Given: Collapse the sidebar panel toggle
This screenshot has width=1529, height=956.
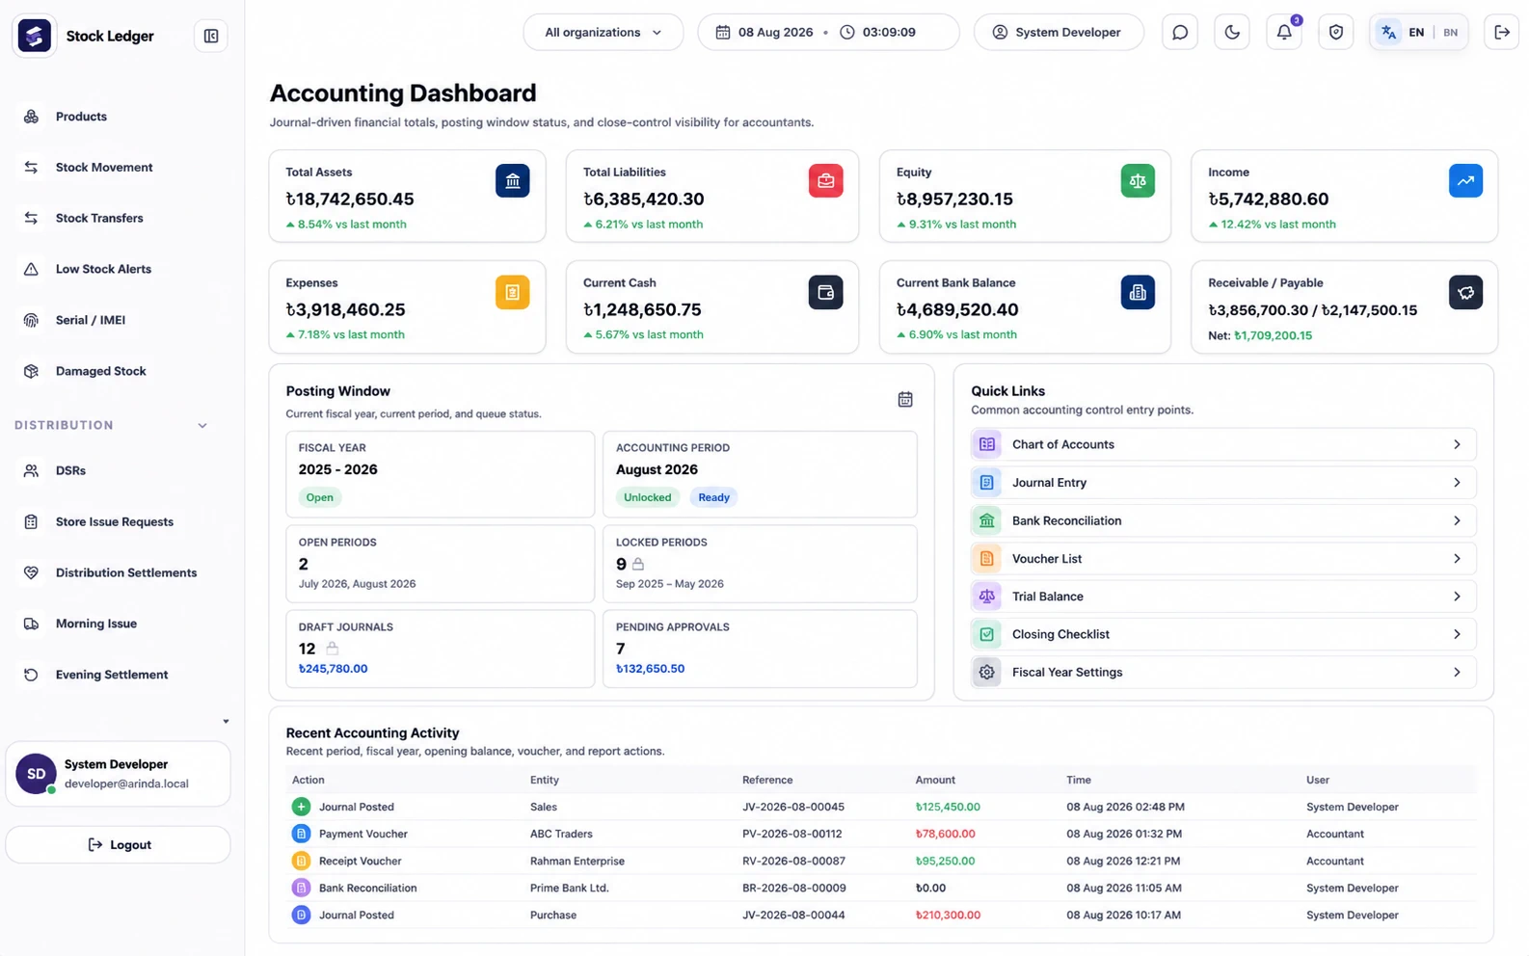Looking at the screenshot, I should tap(211, 36).
